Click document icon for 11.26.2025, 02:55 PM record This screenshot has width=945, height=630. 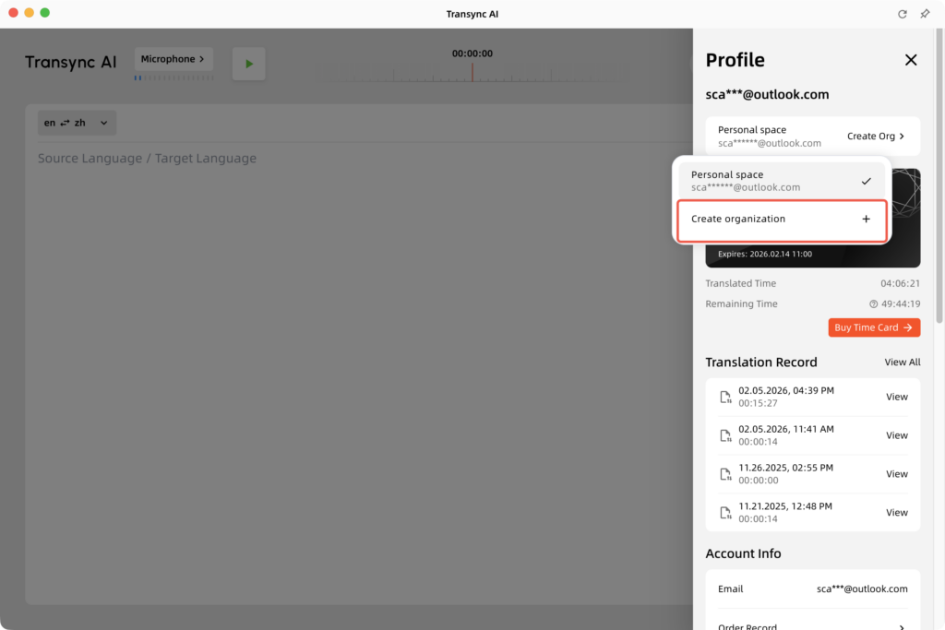click(x=725, y=474)
